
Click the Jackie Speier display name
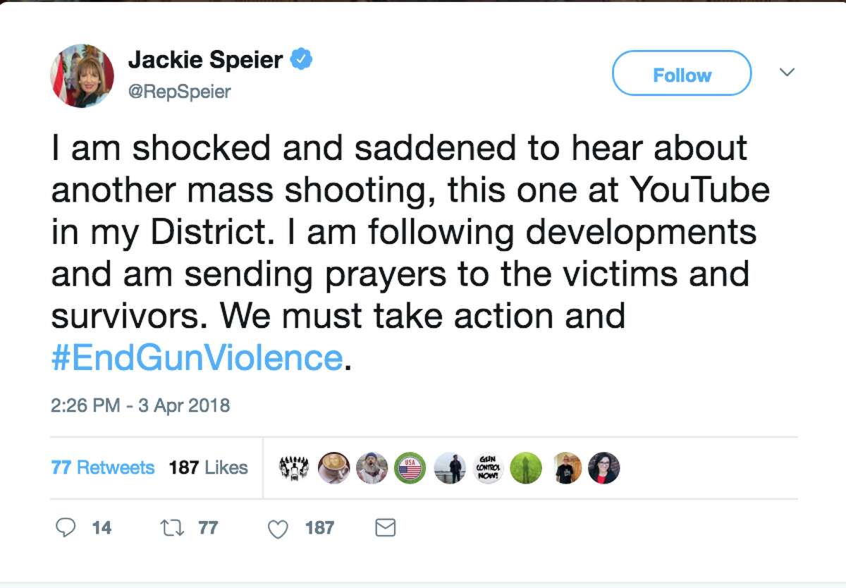pos(206,61)
